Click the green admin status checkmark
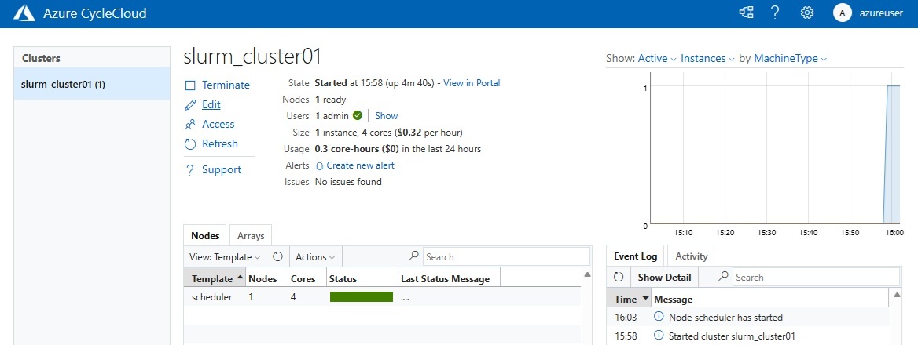The height and width of the screenshot is (345, 918). click(357, 115)
